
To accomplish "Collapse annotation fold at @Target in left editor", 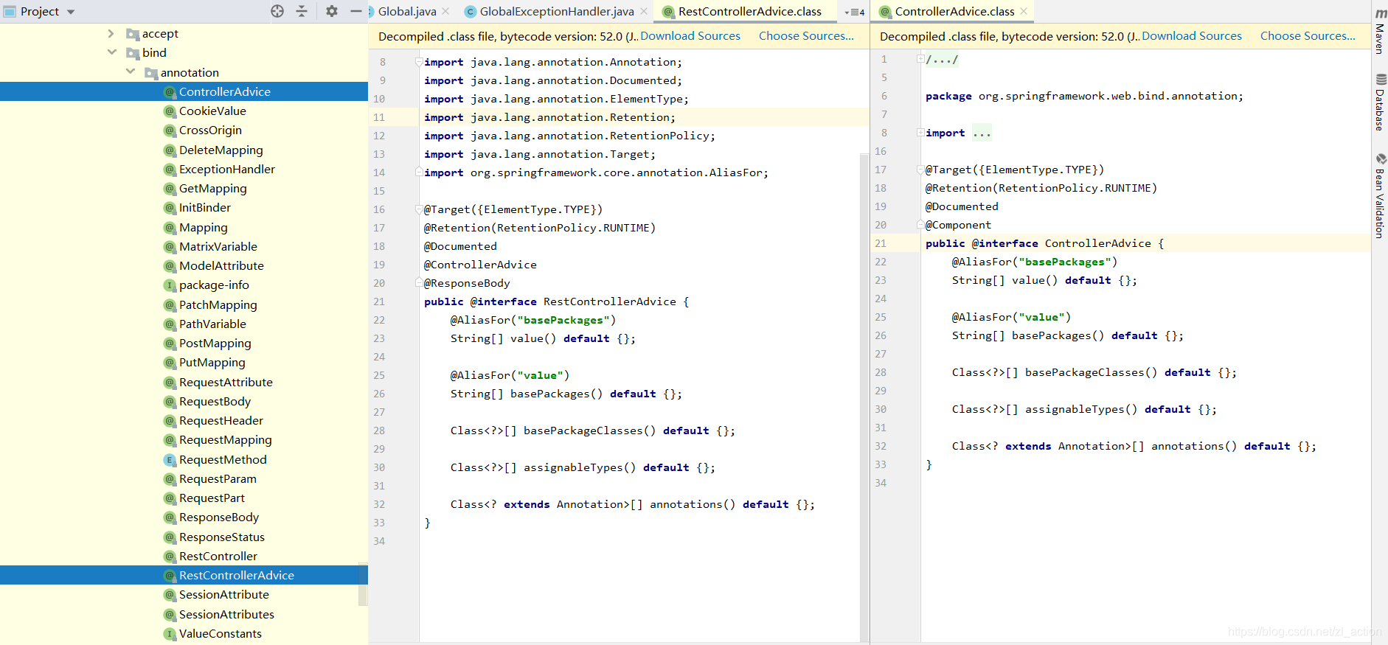I will (x=419, y=209).
